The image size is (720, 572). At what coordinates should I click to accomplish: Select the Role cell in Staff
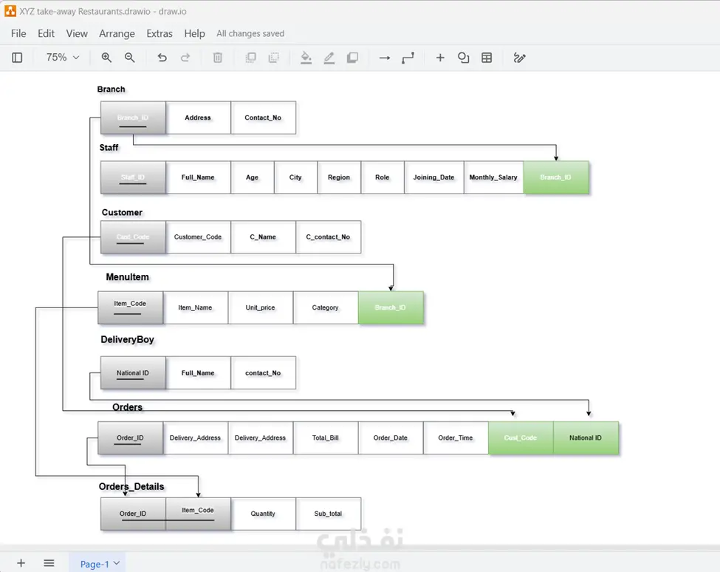pos(383,177)
